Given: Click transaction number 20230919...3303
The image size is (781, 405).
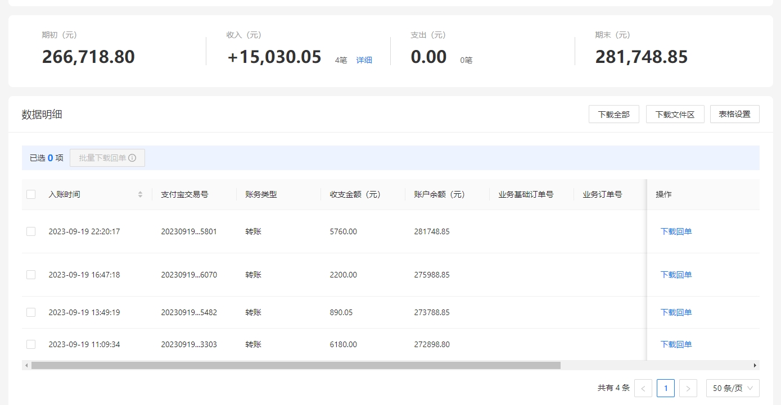Looking at the screenshot, I should click(189, 344).
